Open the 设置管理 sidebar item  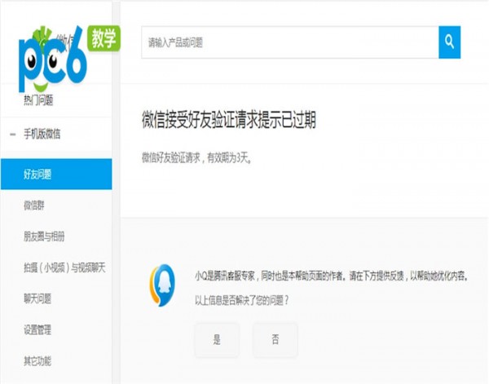coord(37,329)
